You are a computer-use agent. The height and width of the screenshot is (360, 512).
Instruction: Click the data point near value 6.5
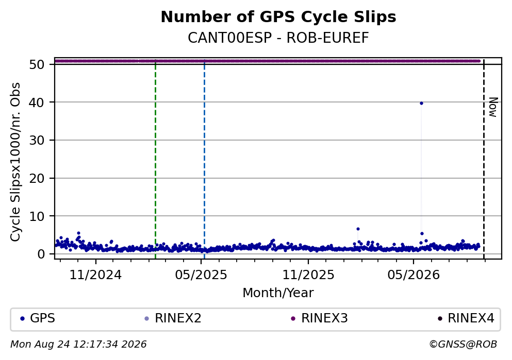(x=358, y=229)
